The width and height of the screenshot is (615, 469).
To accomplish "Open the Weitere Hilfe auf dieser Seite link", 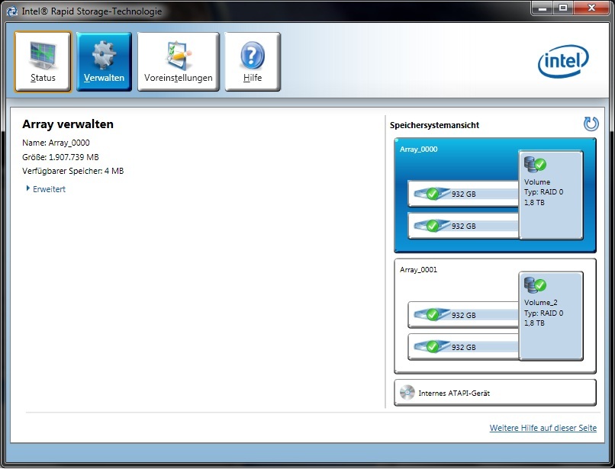I will pos(543,428).
